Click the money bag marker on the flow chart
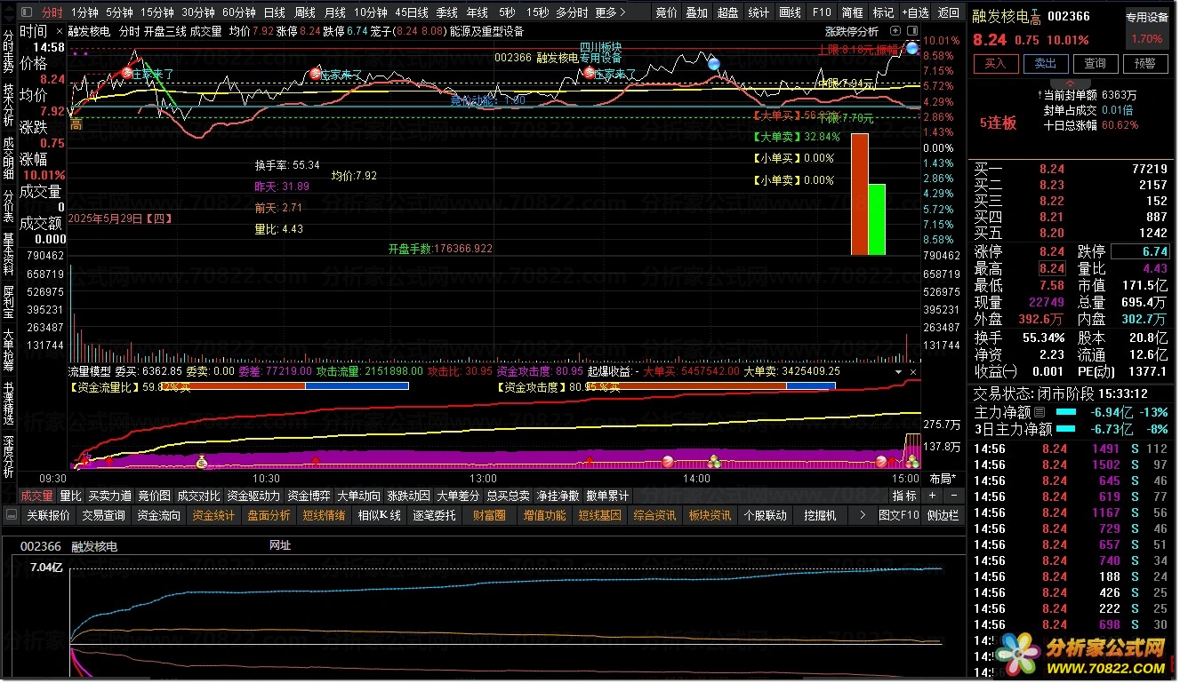1180x683 pixels. 202,461
